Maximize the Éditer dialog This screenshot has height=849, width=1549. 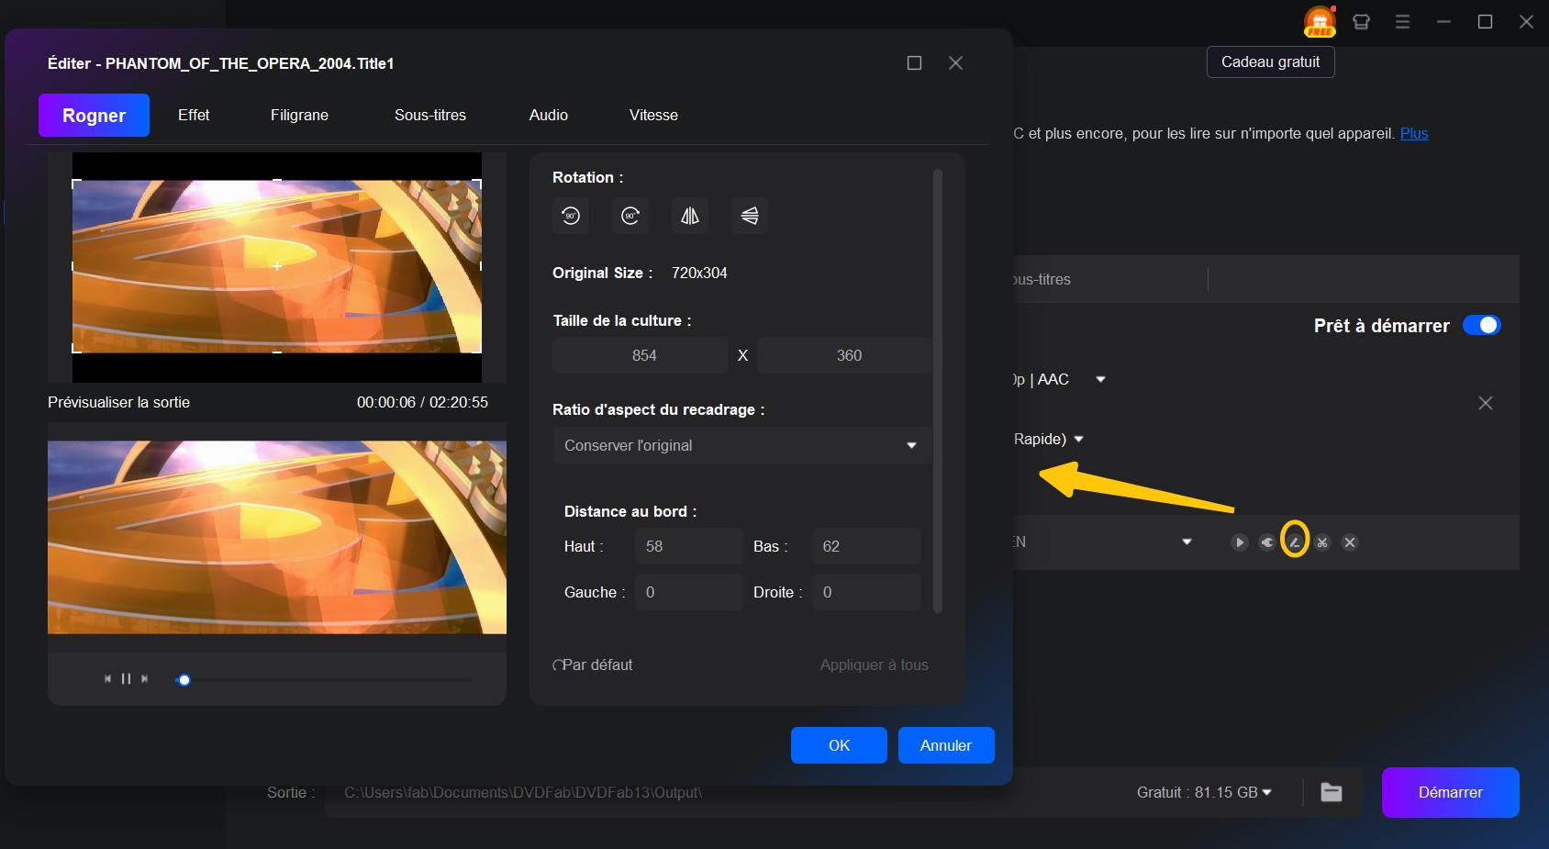click(x=914, y=62)
